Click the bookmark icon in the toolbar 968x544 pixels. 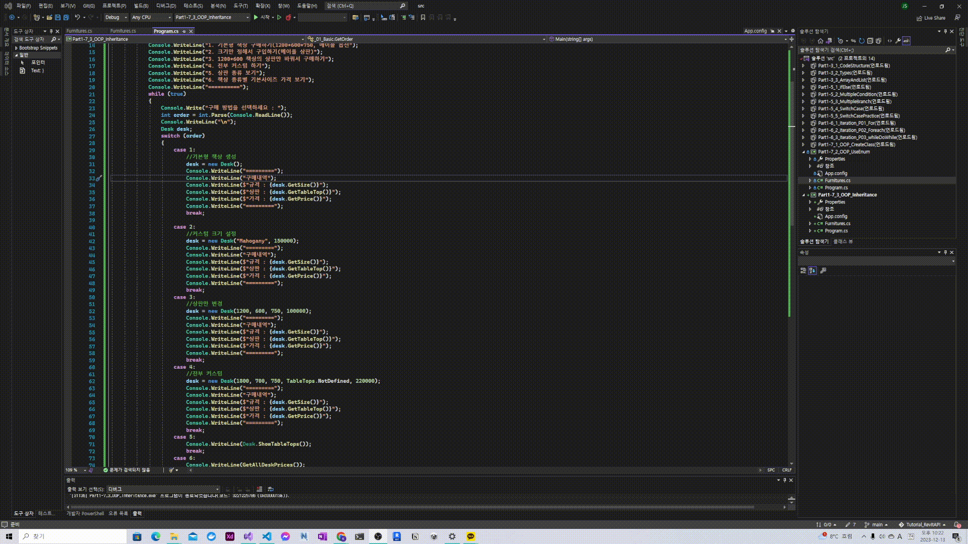(x=423, y=18)
